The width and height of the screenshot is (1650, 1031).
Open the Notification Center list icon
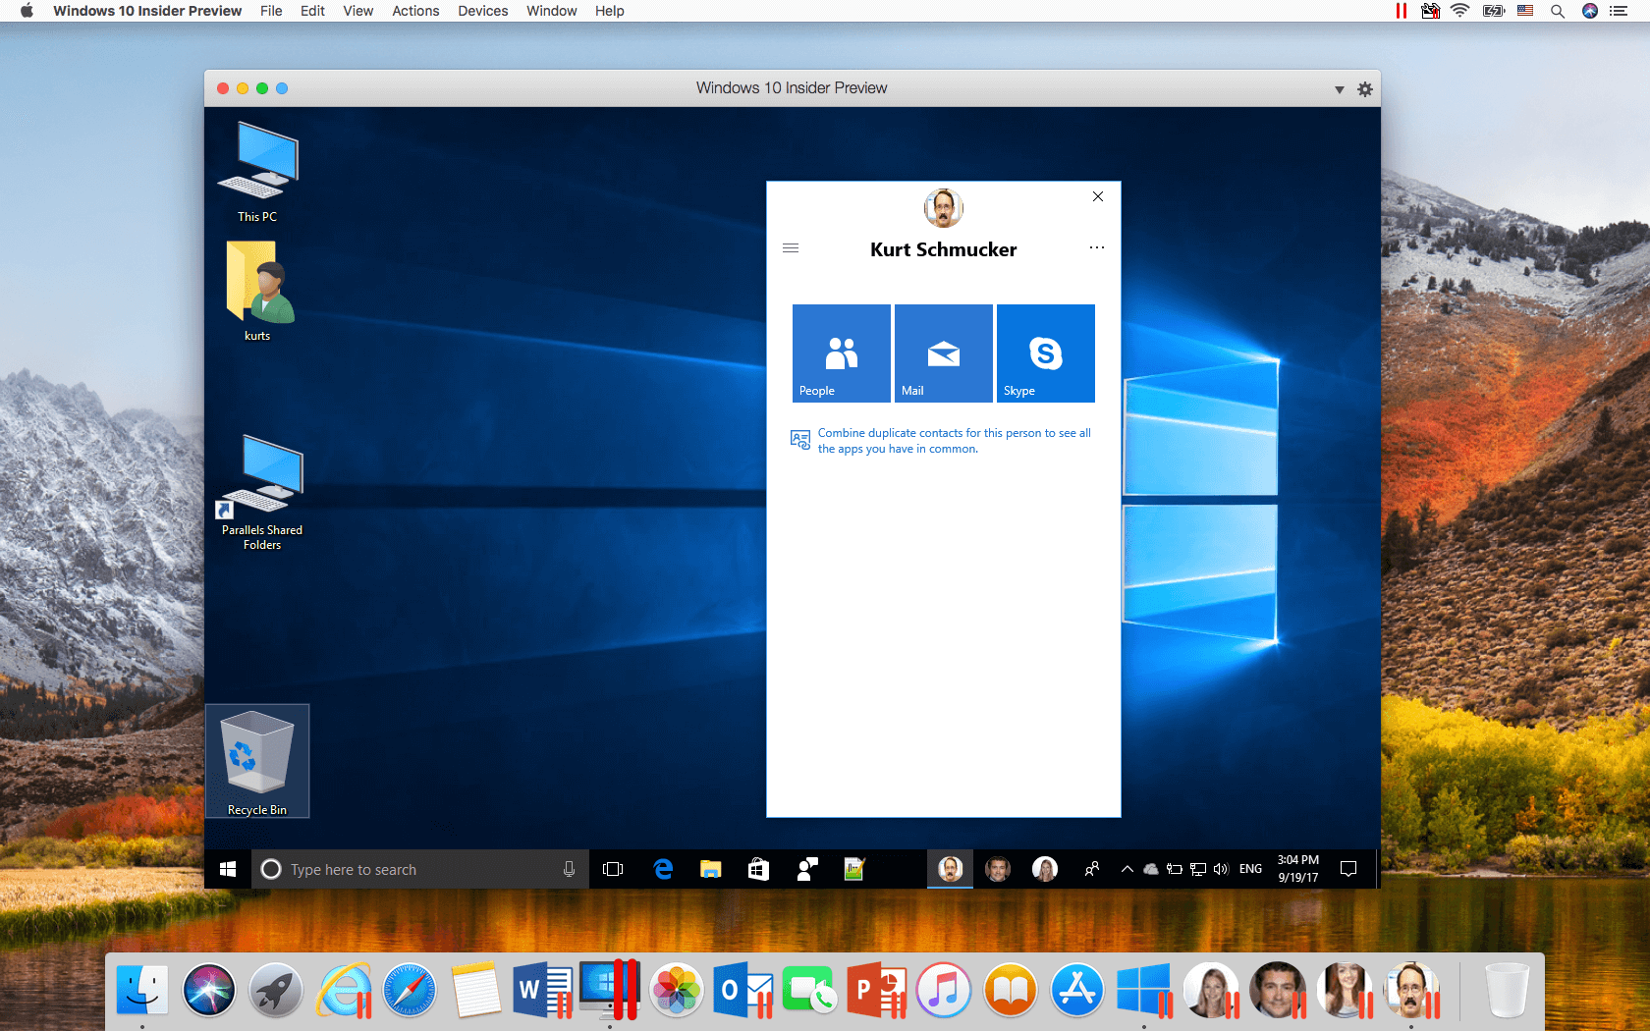click(x=1619, y=11)
